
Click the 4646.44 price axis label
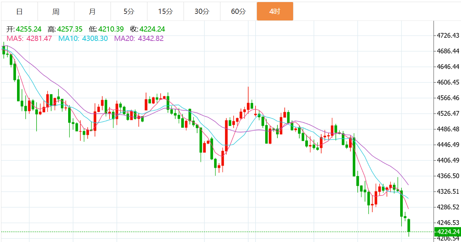pos(448,67)
